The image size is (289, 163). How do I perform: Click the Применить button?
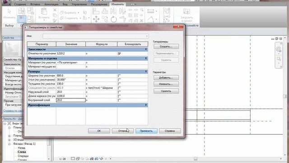[146, 131]
